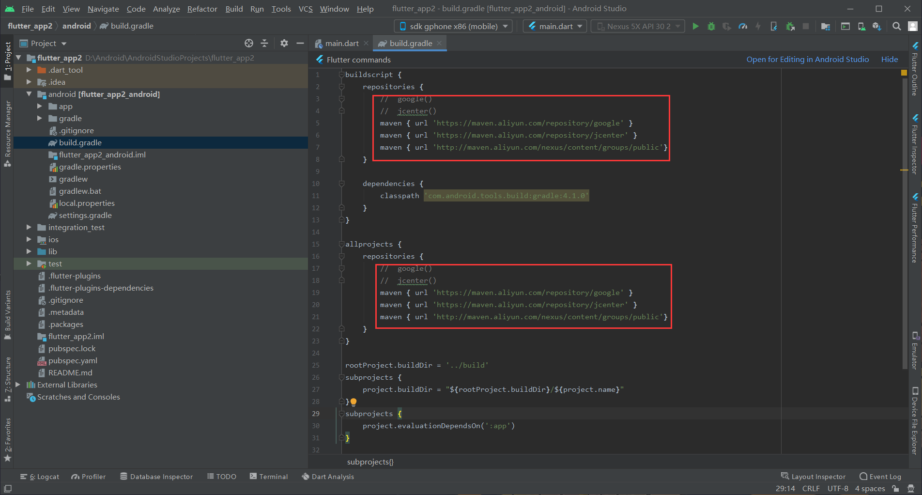Open Project panel settings gear

pyautogui.click(x=284, y=43)
